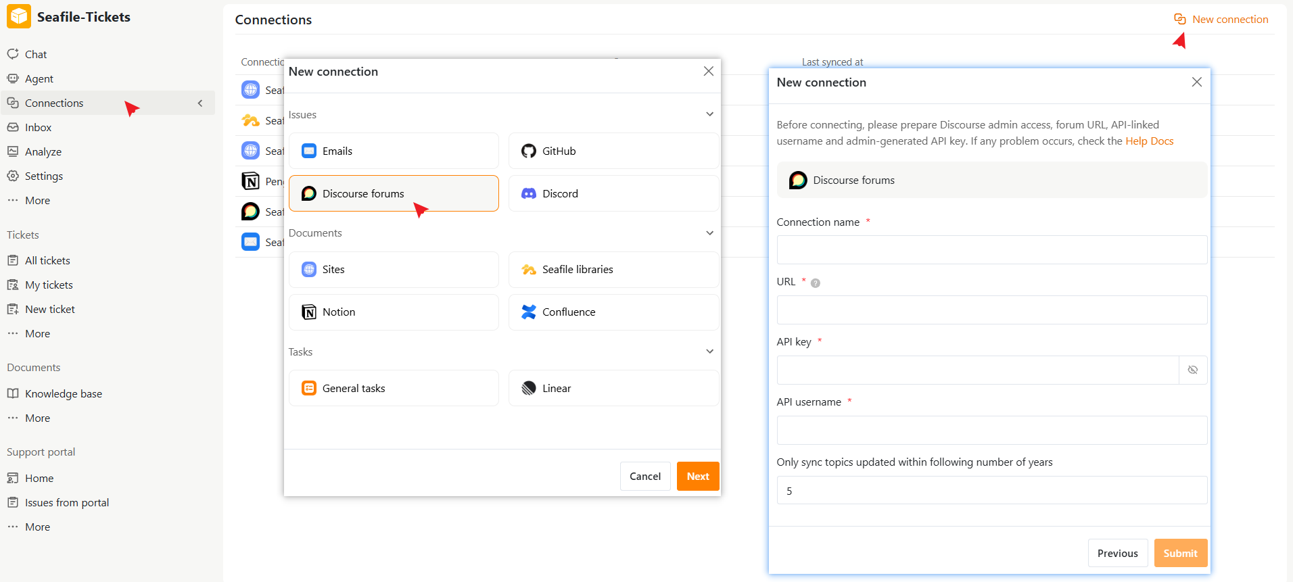Cancel the connection type dialog
Image resolution: width=1293 pixels, height=582 pixels.
point(645,477)
